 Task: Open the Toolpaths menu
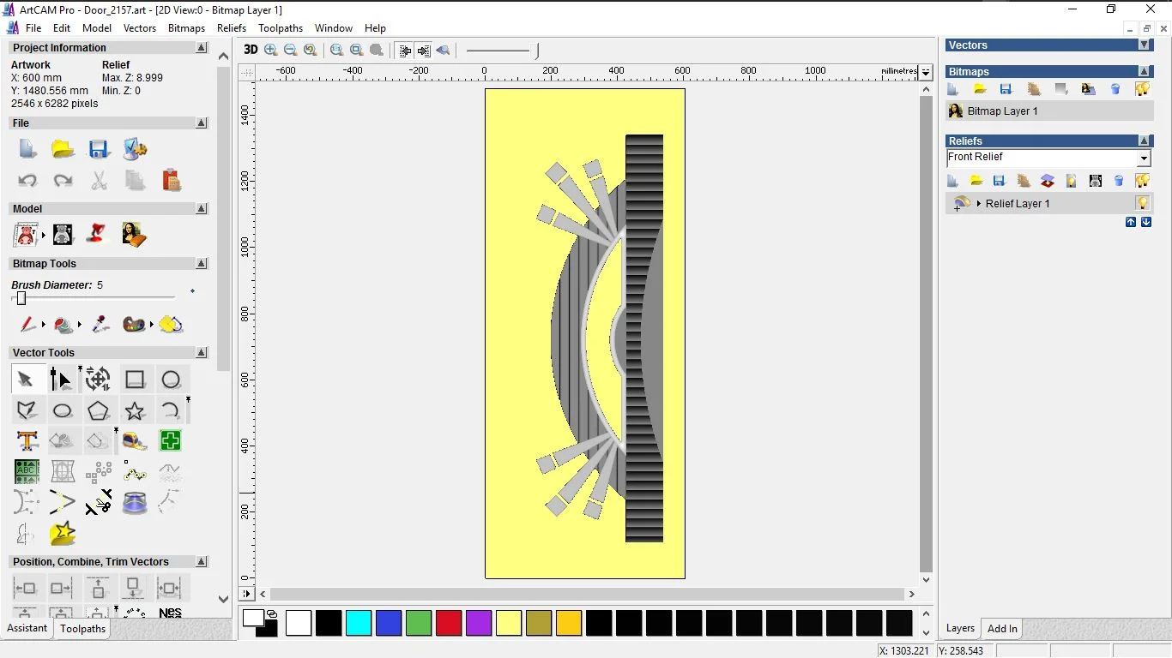(280, 28)
